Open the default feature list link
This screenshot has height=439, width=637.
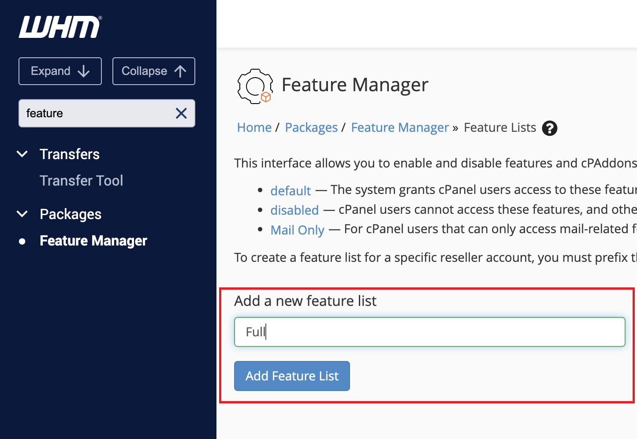coord(291,191)
